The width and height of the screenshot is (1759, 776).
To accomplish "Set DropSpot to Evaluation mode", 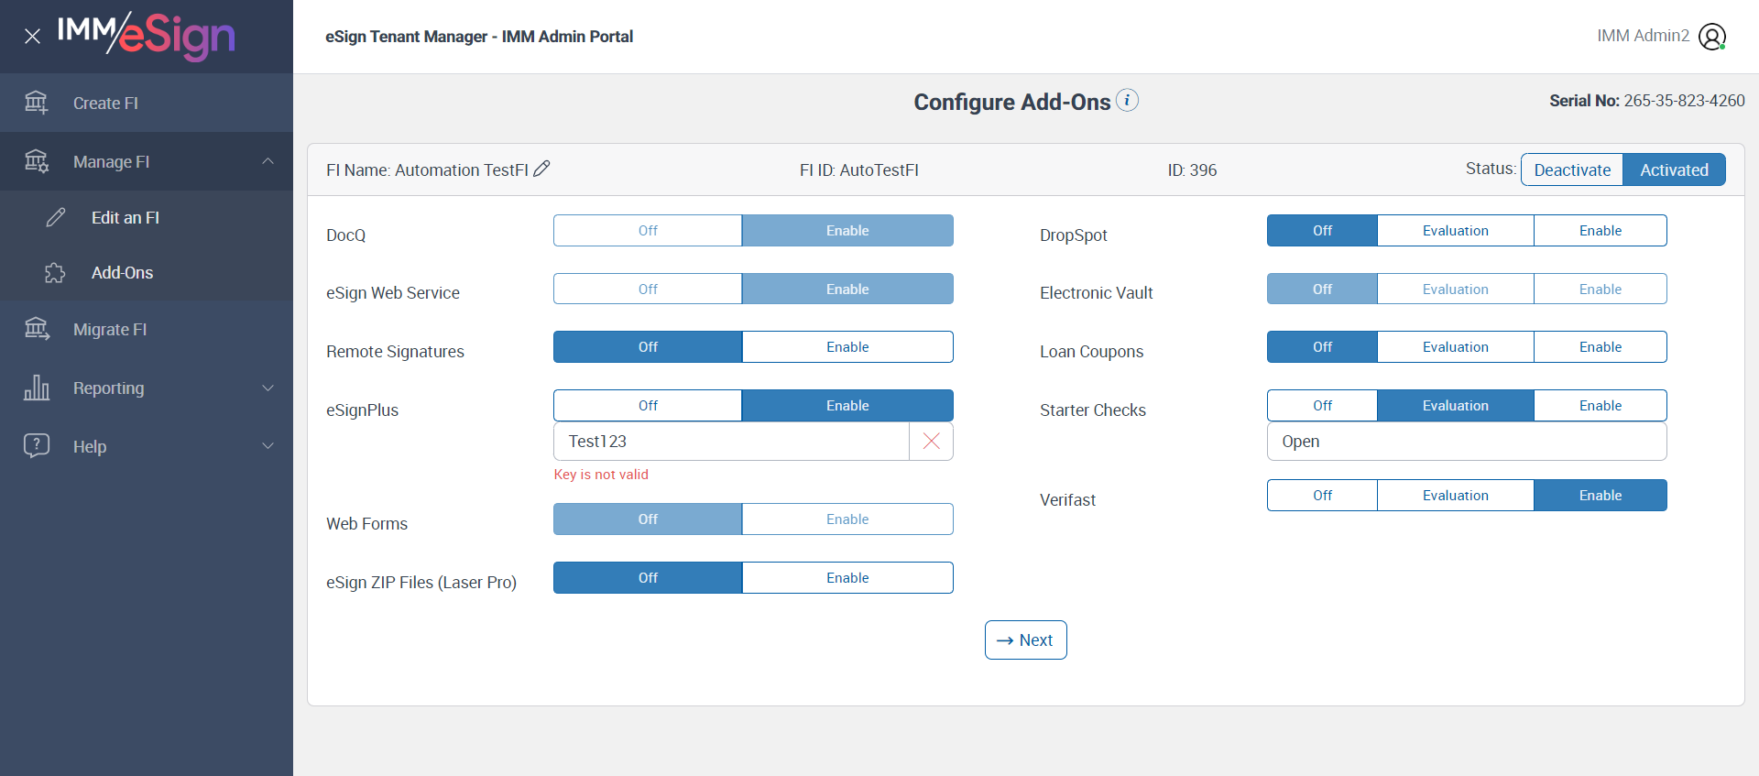I will coord(1455,231).
